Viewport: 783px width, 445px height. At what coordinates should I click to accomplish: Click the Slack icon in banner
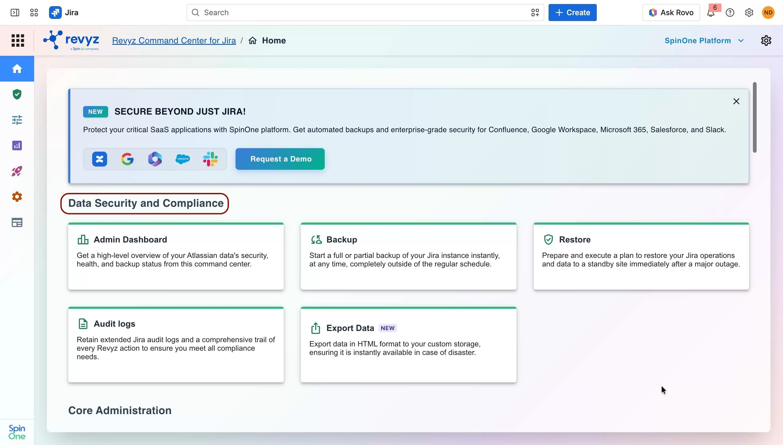(x=210, y=159)
